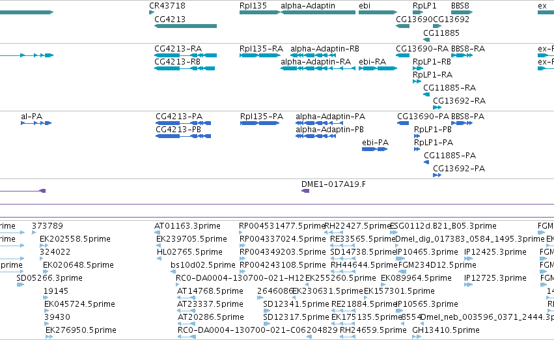Click the ebi-PA protein glyph
The width and height of the screenshot is (554, 340).
[375, 150]
